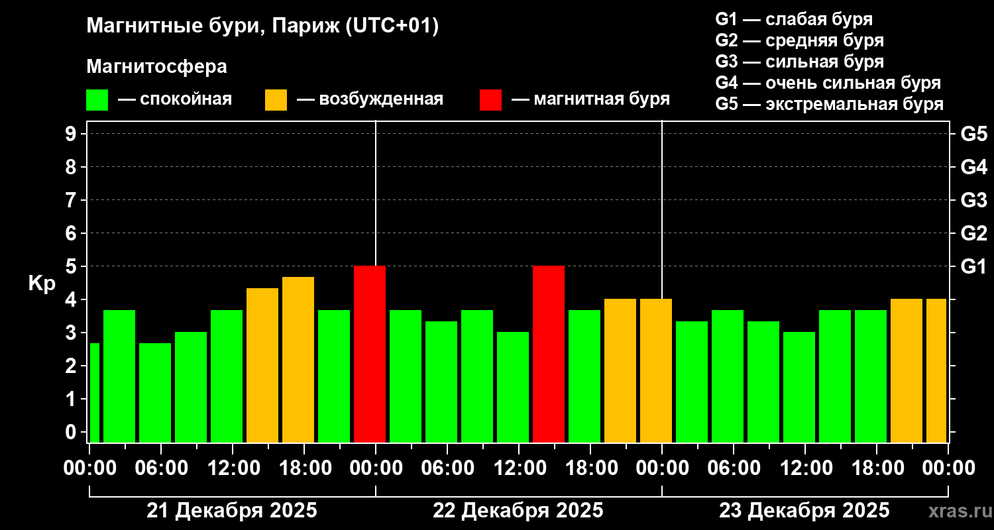
Task: Click the '— возбужденная' legend label
Action: tap(370, 99)
